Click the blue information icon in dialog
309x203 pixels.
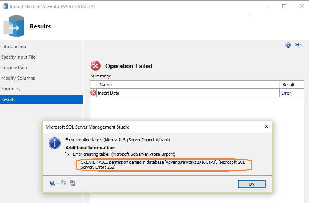click(54, 143)
